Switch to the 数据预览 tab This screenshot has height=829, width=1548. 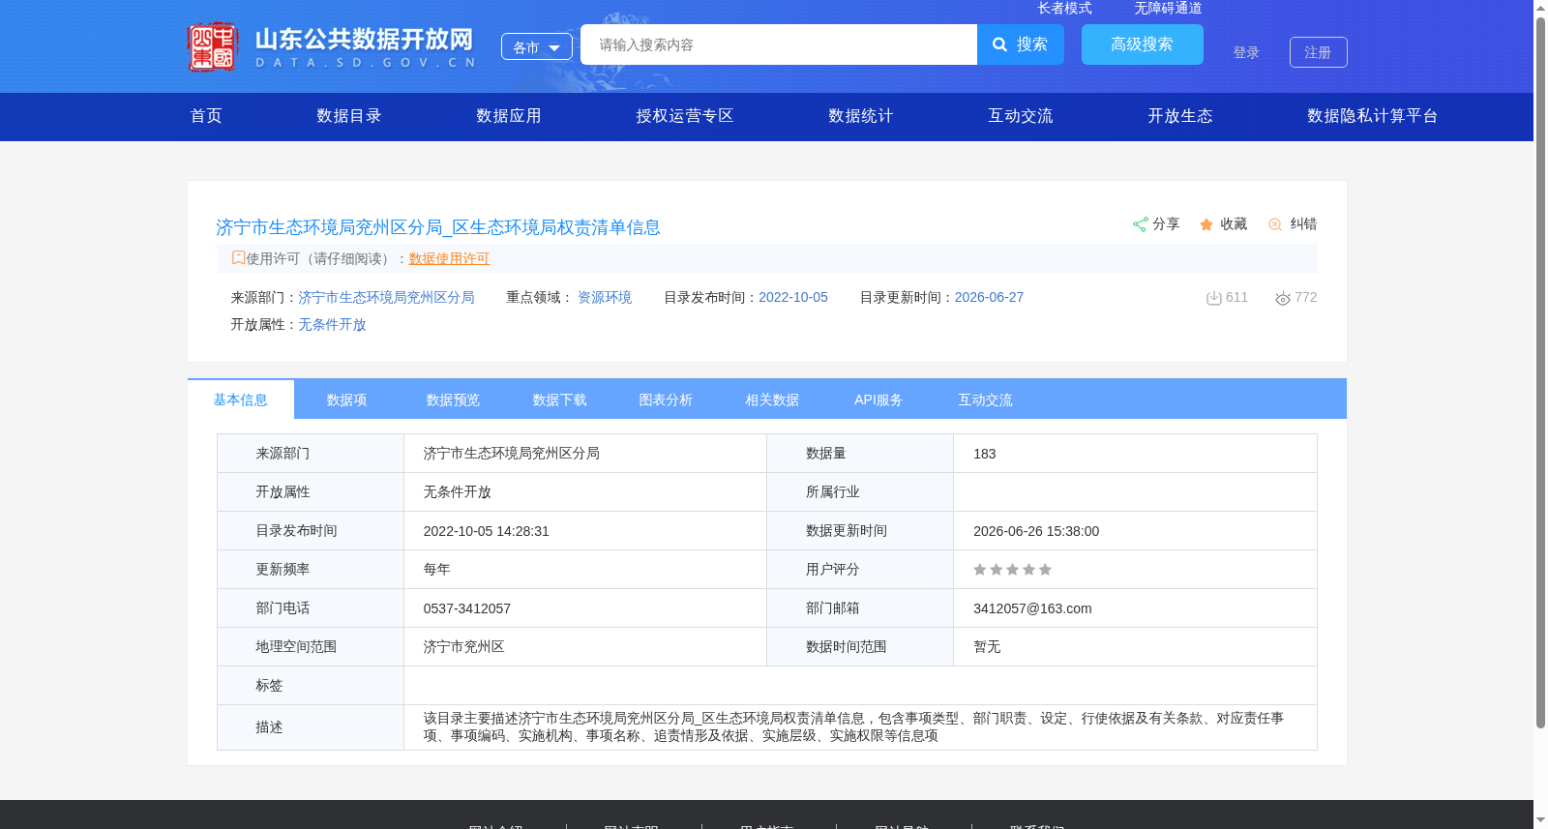click(x=454, y=400)
